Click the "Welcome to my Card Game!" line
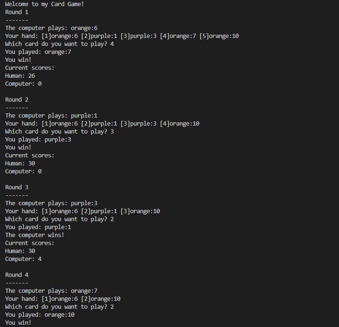Image resolution: width=339 pixels, height=327 pixels. pyautogui.click(x=45, y=4)
